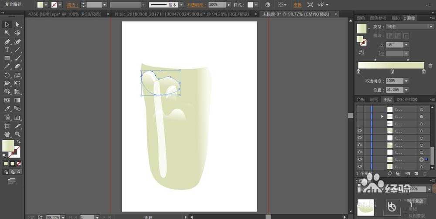Choose the Hand tool
This screenshot has height=219, width=436.
(x=7, y=134)
